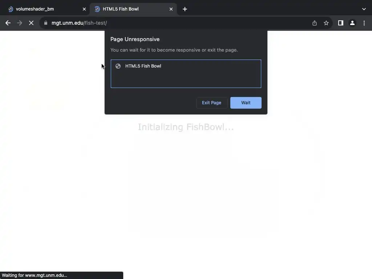
Task: Open the profile avatar menu
Action: coord(352,23)
